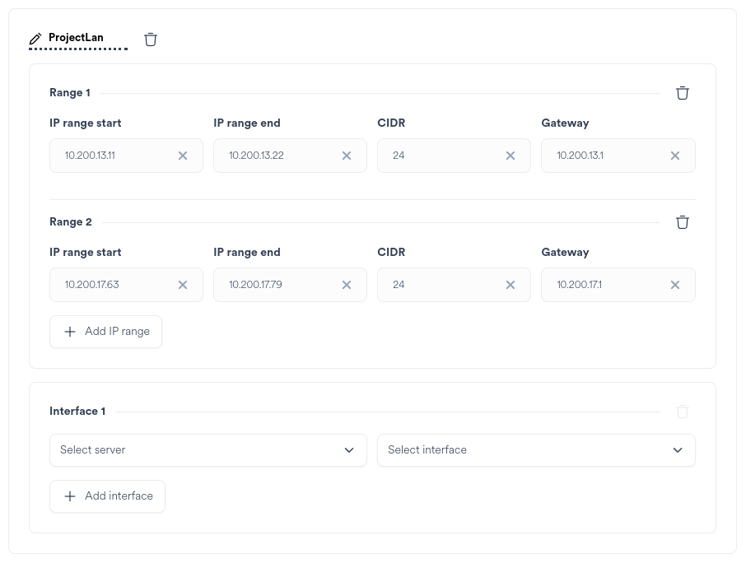Viewport: 746px width, 563px height.
Task: Clear the Gateway value 10.200.13.1
Action: [x=675, y=156]
